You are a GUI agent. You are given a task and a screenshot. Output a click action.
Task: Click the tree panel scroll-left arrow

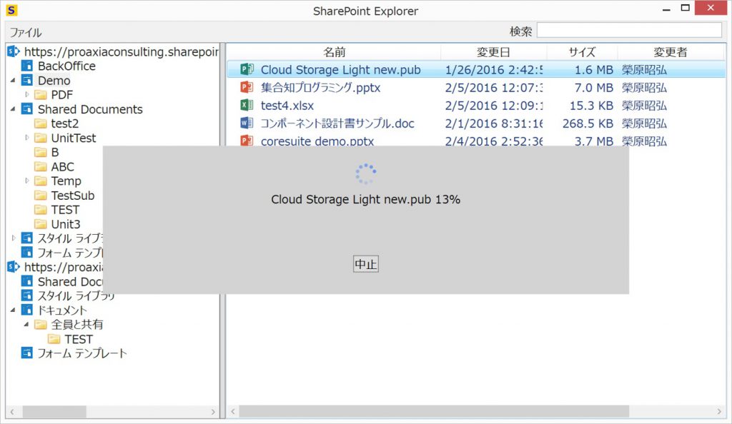click(x=12, y=412)
